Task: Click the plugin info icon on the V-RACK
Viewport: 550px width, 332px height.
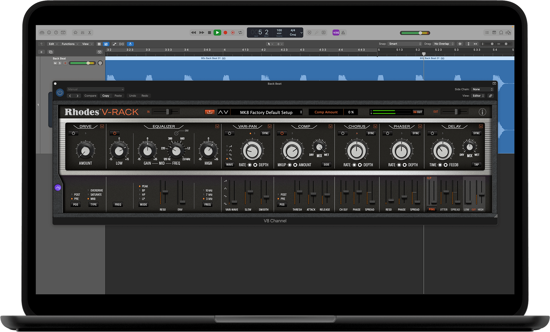Action: (482, 112)
